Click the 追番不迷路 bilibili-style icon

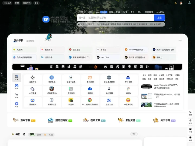pos(71,78)
